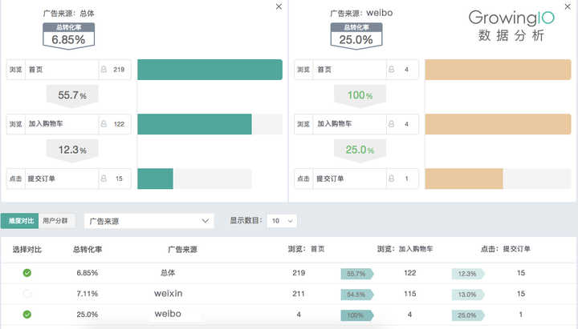Click the 总转化率 column header
Screen dimensions: 578x329
(87, 250)
